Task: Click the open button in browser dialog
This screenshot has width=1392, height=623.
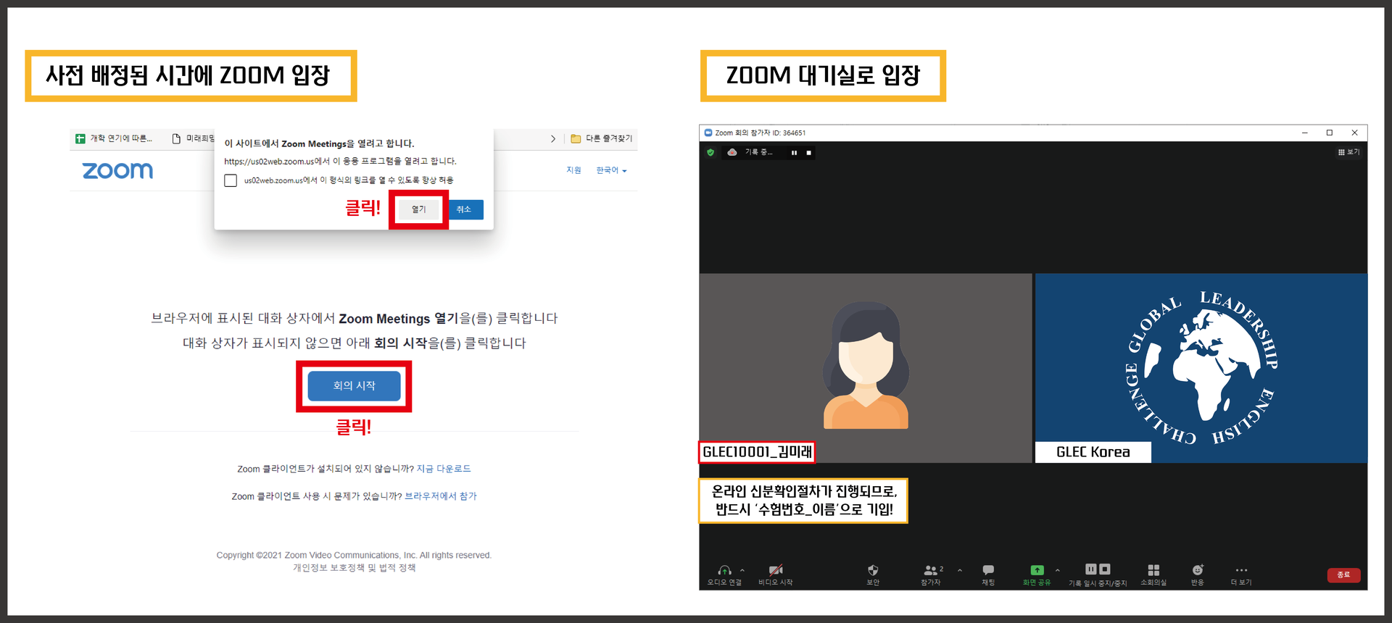Action: click(419, 209)
